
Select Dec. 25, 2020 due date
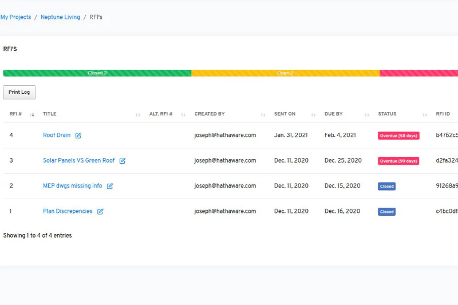(x=343, y=161)
